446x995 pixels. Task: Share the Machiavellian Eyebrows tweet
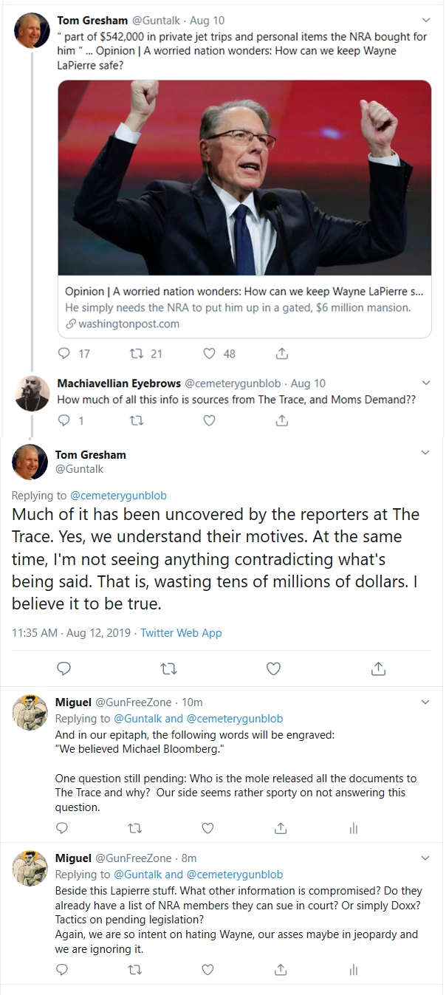coord(281,420)
